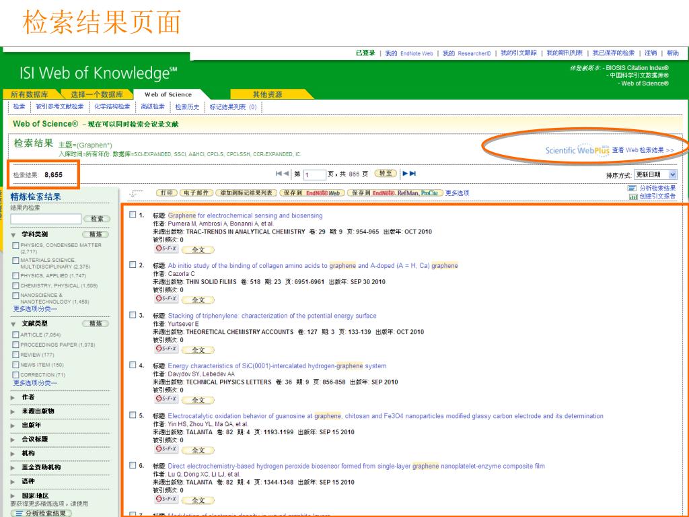
Task: Go to the next results page arrow
Action: pos(405,174)
